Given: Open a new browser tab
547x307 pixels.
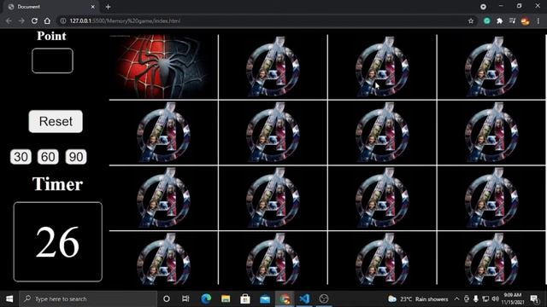Looking at the screenshot, I should pyautogui.click(x=109, y=7).
